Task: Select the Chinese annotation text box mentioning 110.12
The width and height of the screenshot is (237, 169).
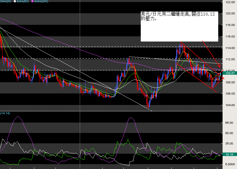Action: tap(179, 26)
